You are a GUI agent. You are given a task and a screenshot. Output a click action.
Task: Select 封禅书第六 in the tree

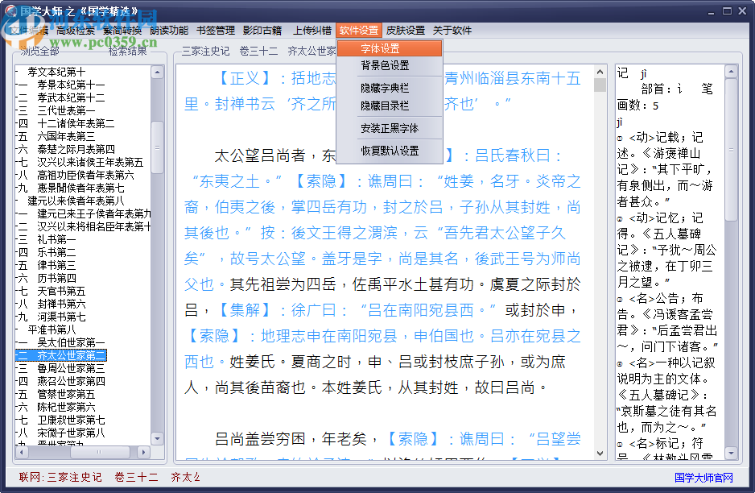[61, 304]
